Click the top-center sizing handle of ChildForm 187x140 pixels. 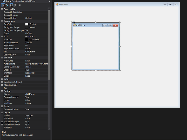96,22
